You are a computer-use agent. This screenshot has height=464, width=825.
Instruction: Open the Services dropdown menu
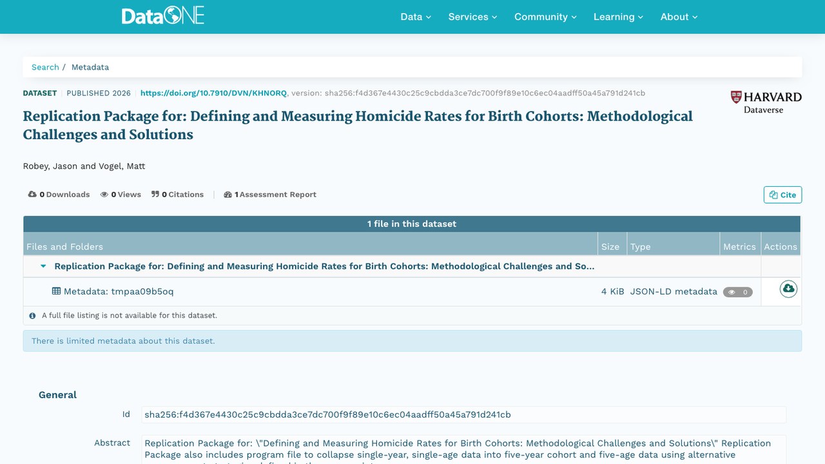(x=472, y=17)
